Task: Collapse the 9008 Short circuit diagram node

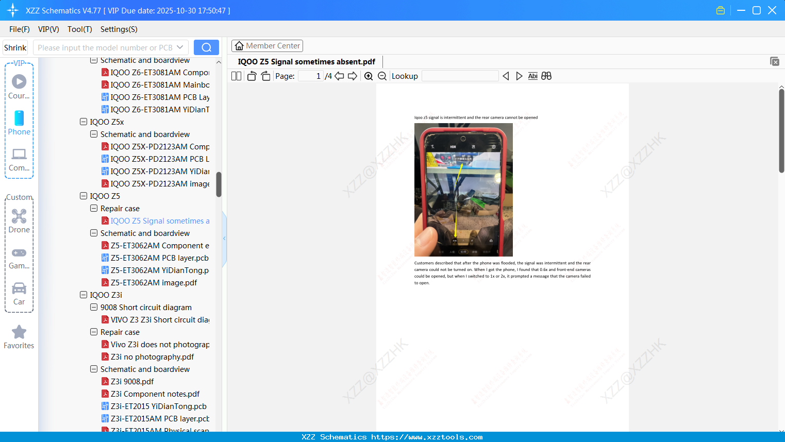Action: pos(94,307)
